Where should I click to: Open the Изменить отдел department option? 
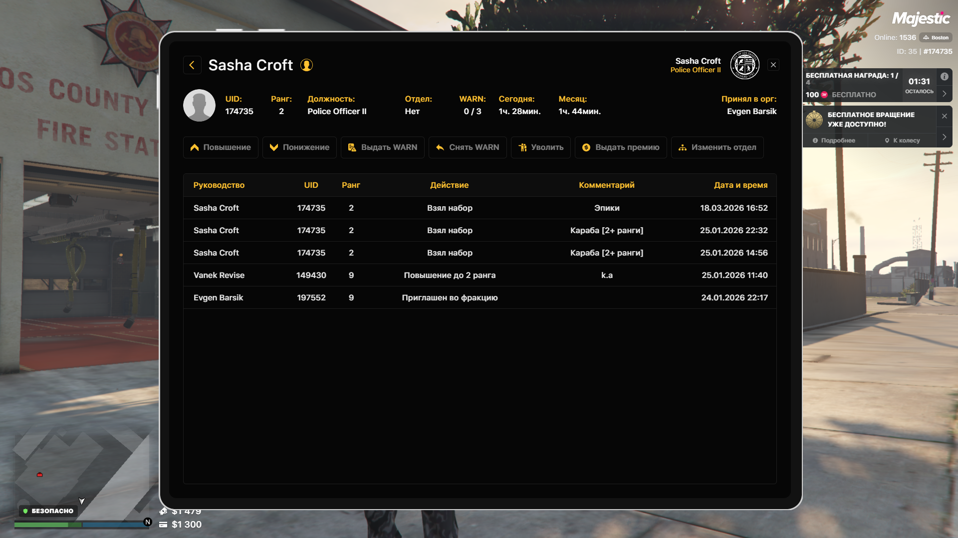click(717, 147)
